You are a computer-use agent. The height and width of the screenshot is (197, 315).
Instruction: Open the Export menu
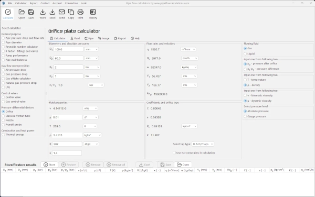[34, 3]
